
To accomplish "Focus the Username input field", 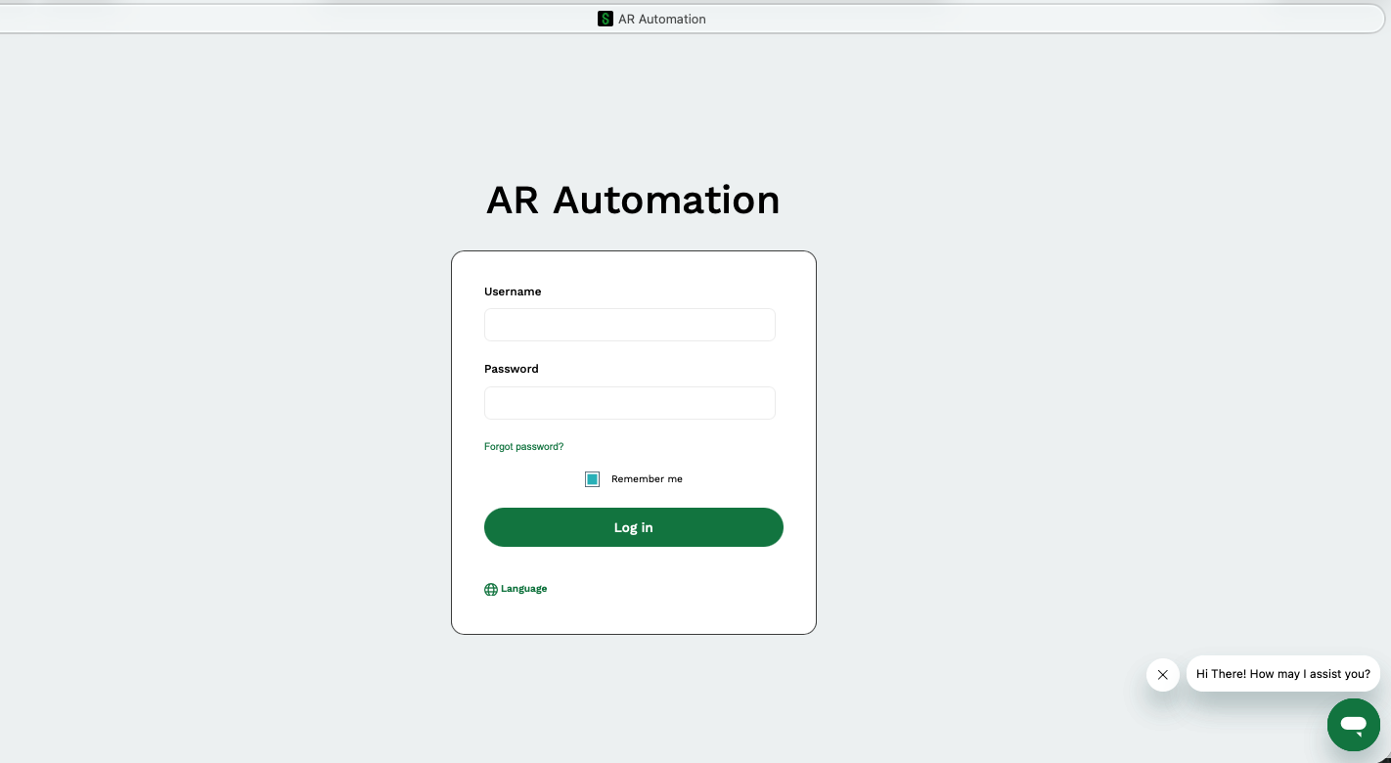I will tap(629, 325).
